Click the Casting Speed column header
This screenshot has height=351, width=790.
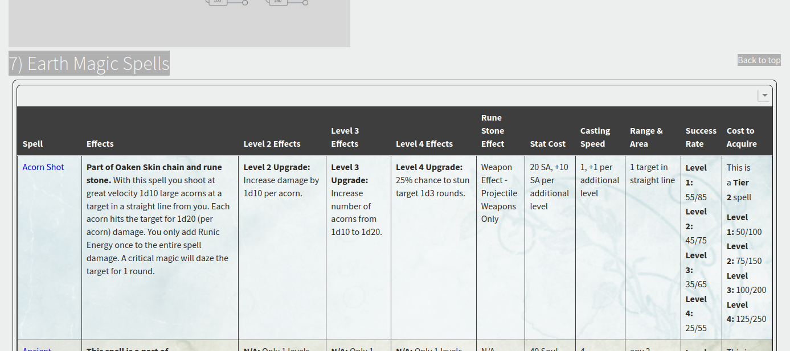[x=595, y=137]
